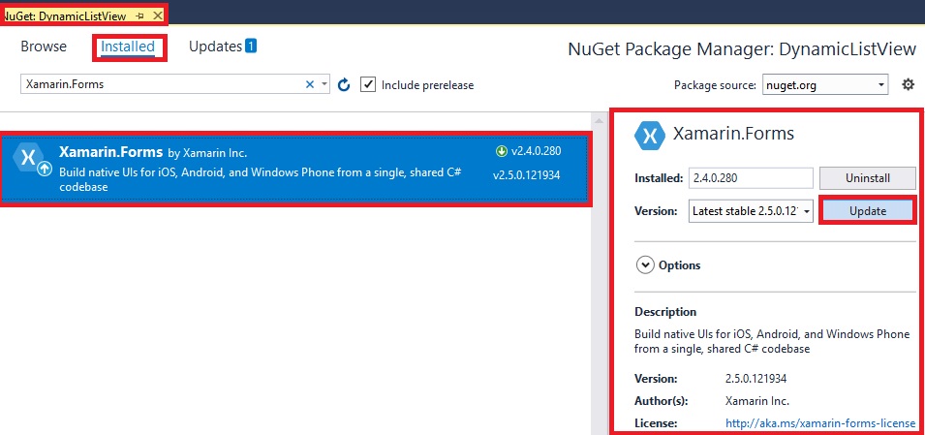
Task: Refresh the package list
Action: [344, 85]
